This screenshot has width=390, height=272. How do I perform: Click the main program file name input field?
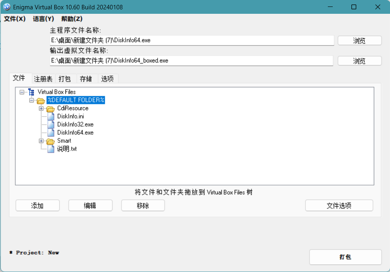(x=192, y=40)
